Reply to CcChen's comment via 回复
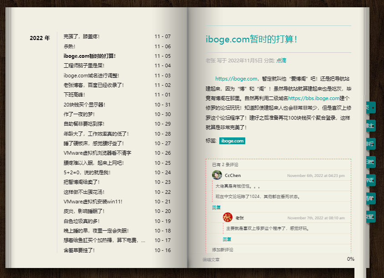 coord(217,207)
